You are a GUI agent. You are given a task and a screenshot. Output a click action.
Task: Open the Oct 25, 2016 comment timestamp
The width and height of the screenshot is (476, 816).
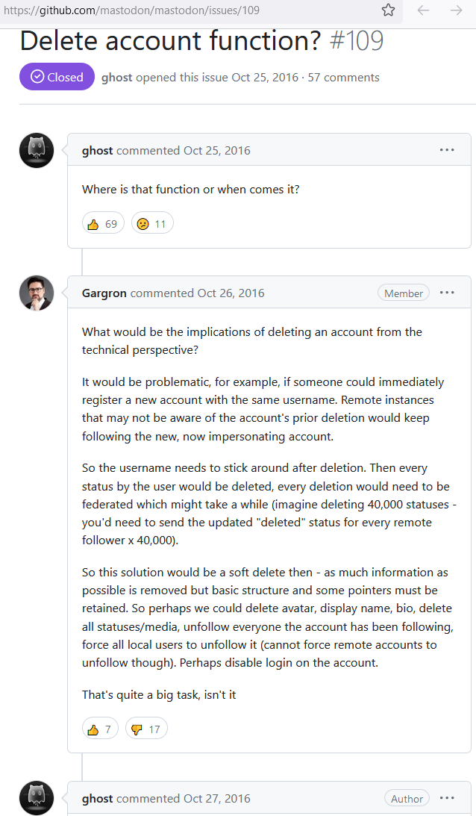point(217,151)
